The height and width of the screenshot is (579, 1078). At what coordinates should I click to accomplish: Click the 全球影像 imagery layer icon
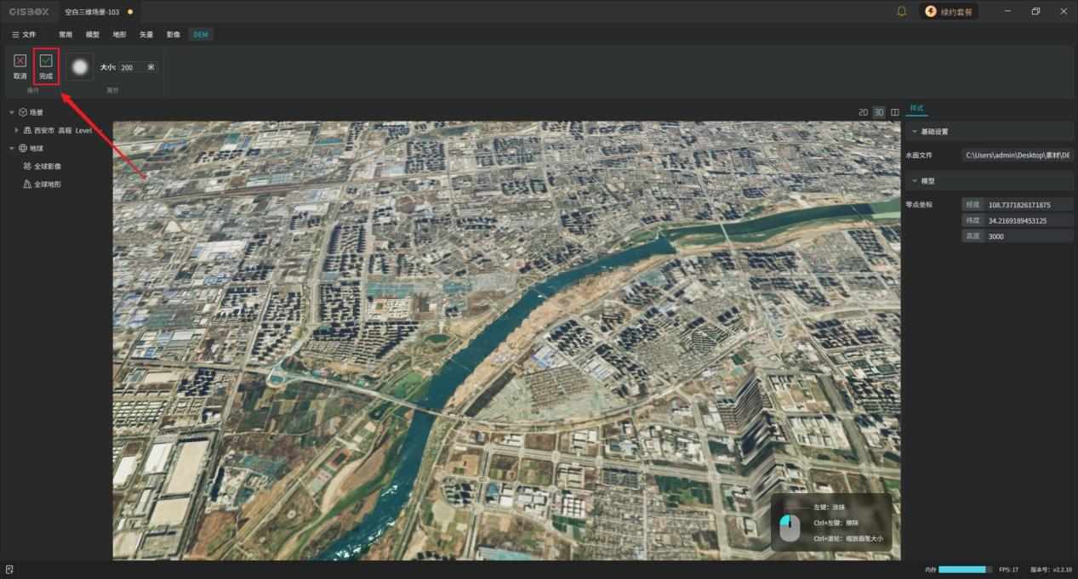pos(27,167)
